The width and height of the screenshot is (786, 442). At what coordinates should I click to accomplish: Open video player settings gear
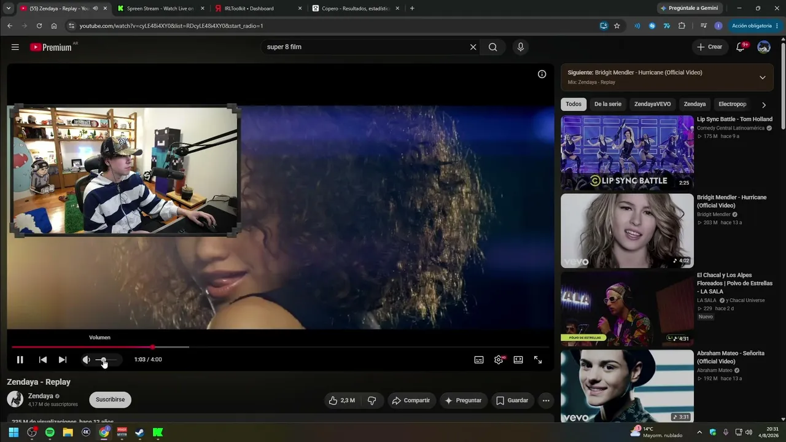pyautogui.click(x=499, y=360)
